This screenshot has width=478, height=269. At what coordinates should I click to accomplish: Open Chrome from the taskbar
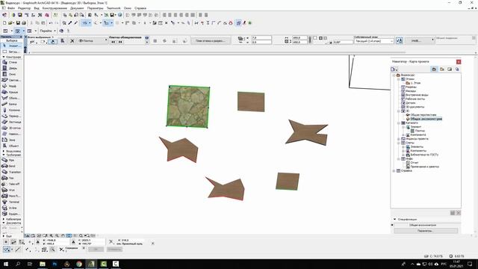[x=79, y=264]
